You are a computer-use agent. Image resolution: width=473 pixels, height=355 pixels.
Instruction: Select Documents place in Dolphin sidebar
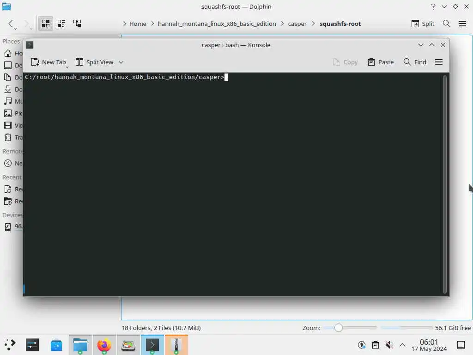(13, 77)
